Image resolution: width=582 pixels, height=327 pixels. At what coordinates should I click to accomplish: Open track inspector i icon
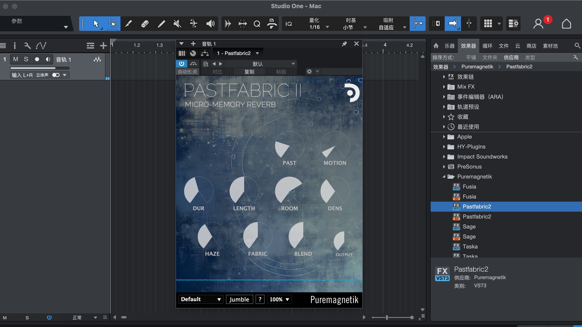coord(15,46)
